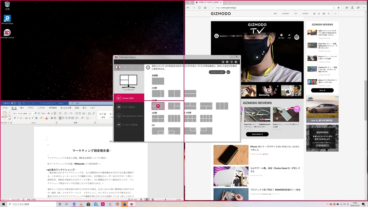This screenshot has width=368, height=207.
Task: Switch to the デザイン tab in Word
Action: (x=31, y=108)
